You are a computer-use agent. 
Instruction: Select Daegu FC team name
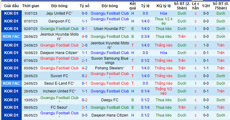[110, 100]
